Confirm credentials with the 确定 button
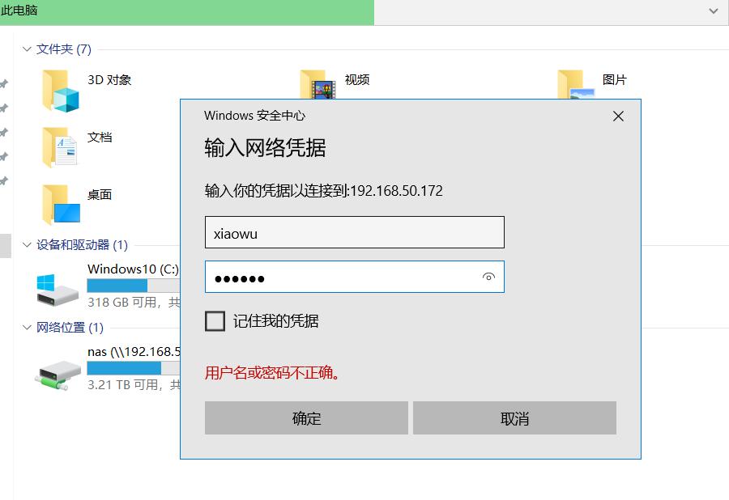This screenshot has width=729, height=500. 305,417
